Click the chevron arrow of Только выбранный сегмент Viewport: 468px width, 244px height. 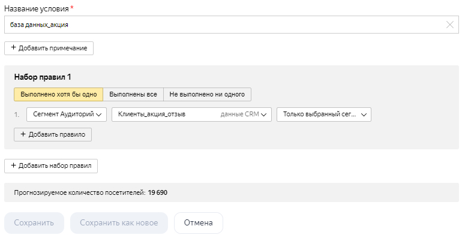[x=364, y=115]
